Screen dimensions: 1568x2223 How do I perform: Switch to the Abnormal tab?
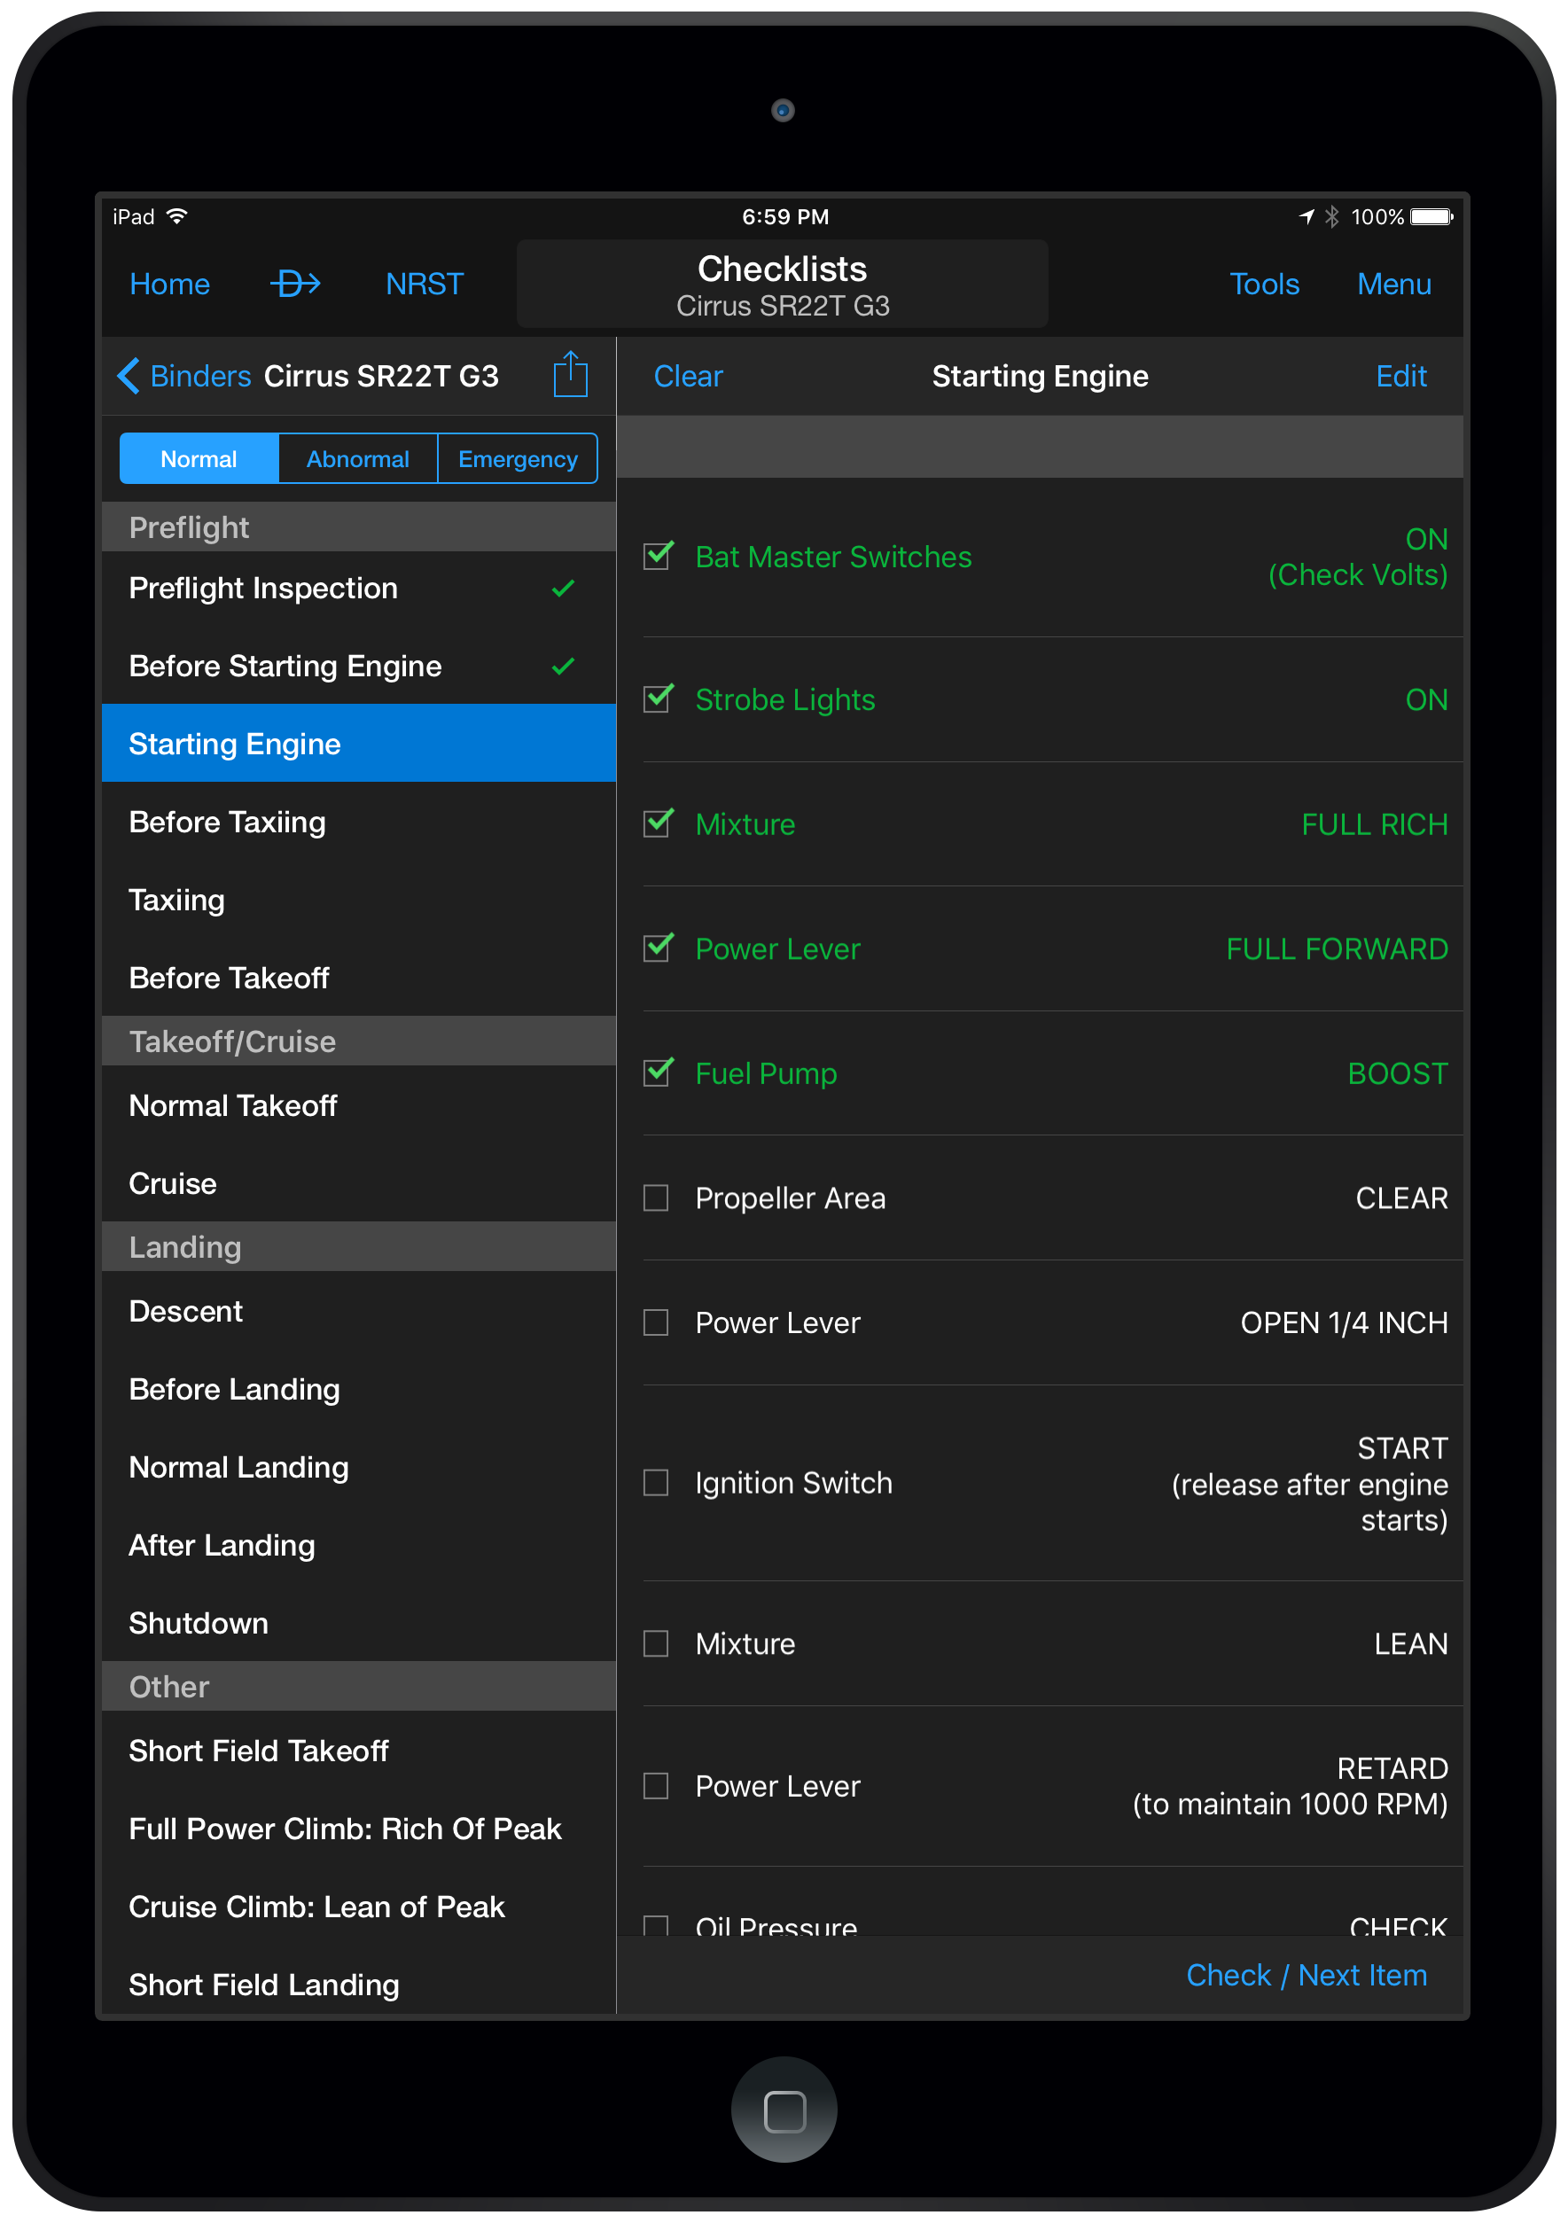tap(357, 458)
